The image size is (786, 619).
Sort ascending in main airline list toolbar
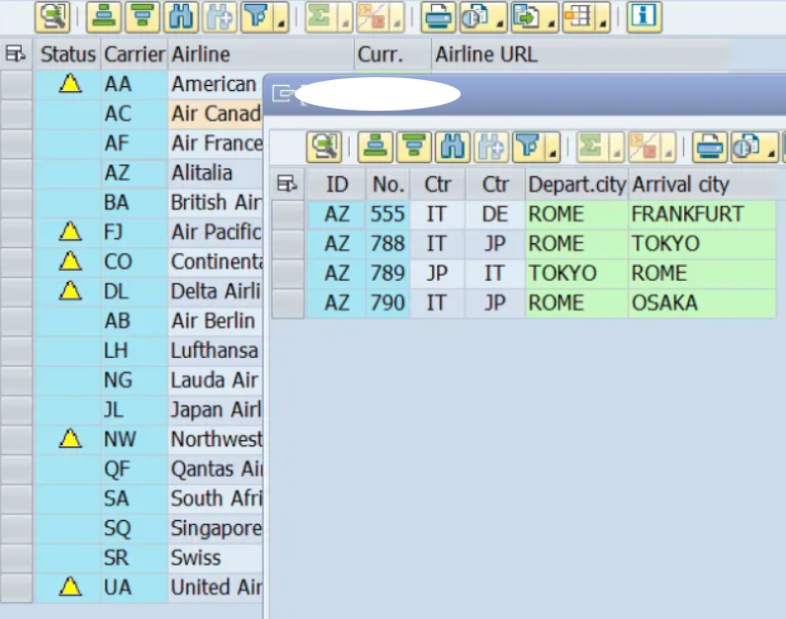104,17
